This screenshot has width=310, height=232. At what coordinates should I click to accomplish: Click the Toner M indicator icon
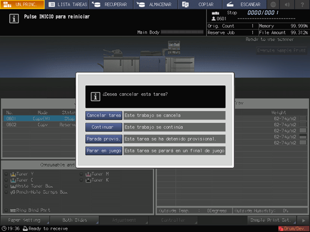point(88,174)
